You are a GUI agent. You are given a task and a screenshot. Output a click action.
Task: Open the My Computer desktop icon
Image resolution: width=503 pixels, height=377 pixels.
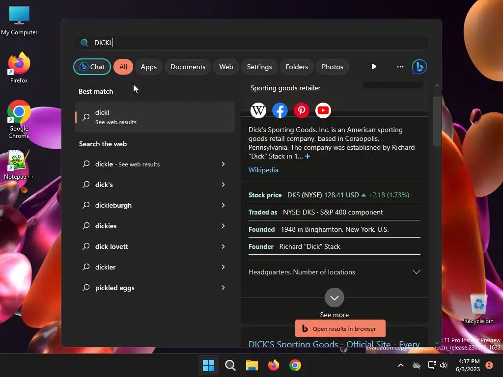coord(19,20)
